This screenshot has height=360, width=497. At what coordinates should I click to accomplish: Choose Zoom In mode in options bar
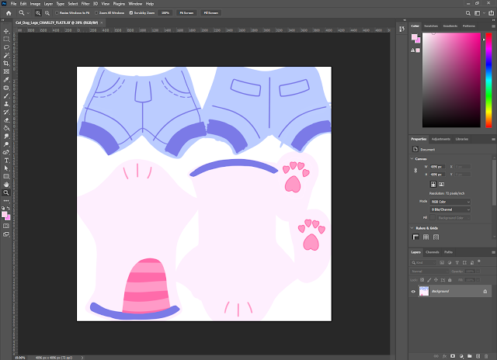click(x=38, y=13)
